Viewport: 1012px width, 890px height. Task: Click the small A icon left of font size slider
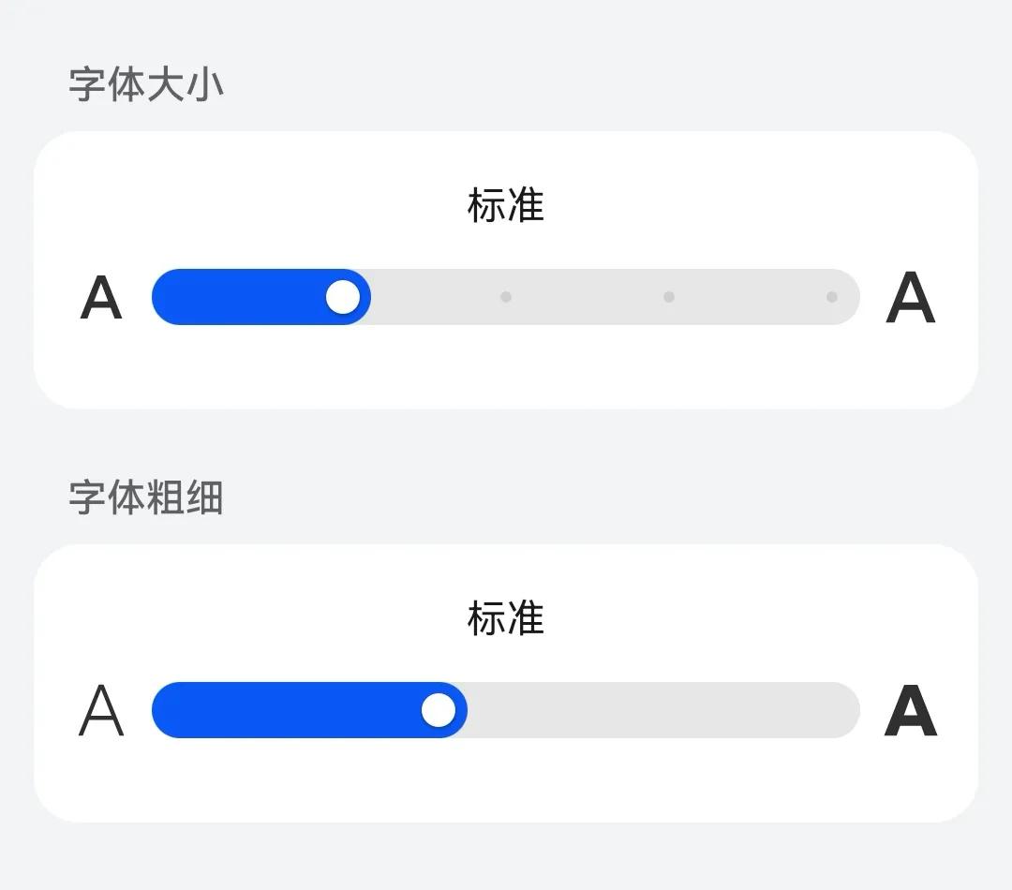[x=101, y=298]
